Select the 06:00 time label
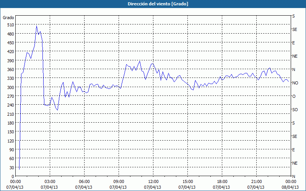The height and width of the screenshot is (191, 306). [x=84, y=182]
